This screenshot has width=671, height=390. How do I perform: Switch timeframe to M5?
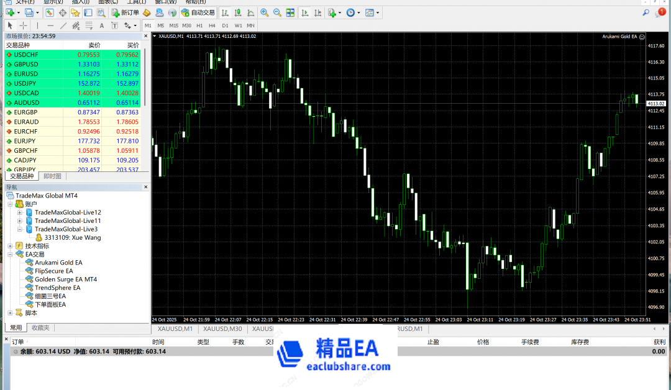pyautogui.click(x=161, y=25)
